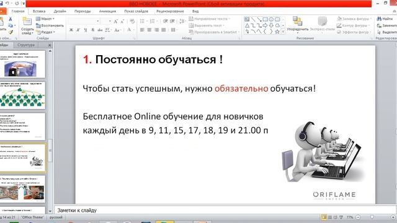397x223 pixels.
Task: Toggle strikethrough formatting
Action: pos(100,30)
